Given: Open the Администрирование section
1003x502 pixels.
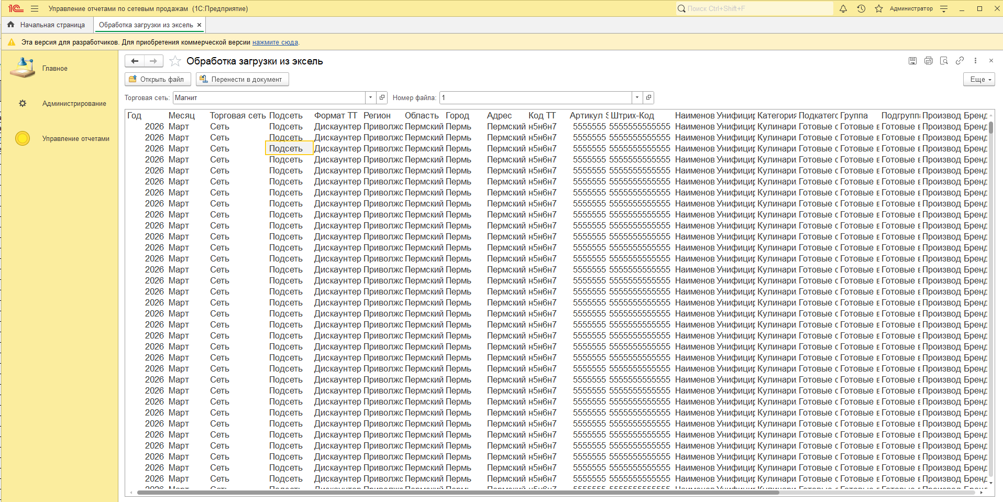Looking at the screenshot, I should click(74, 103).
